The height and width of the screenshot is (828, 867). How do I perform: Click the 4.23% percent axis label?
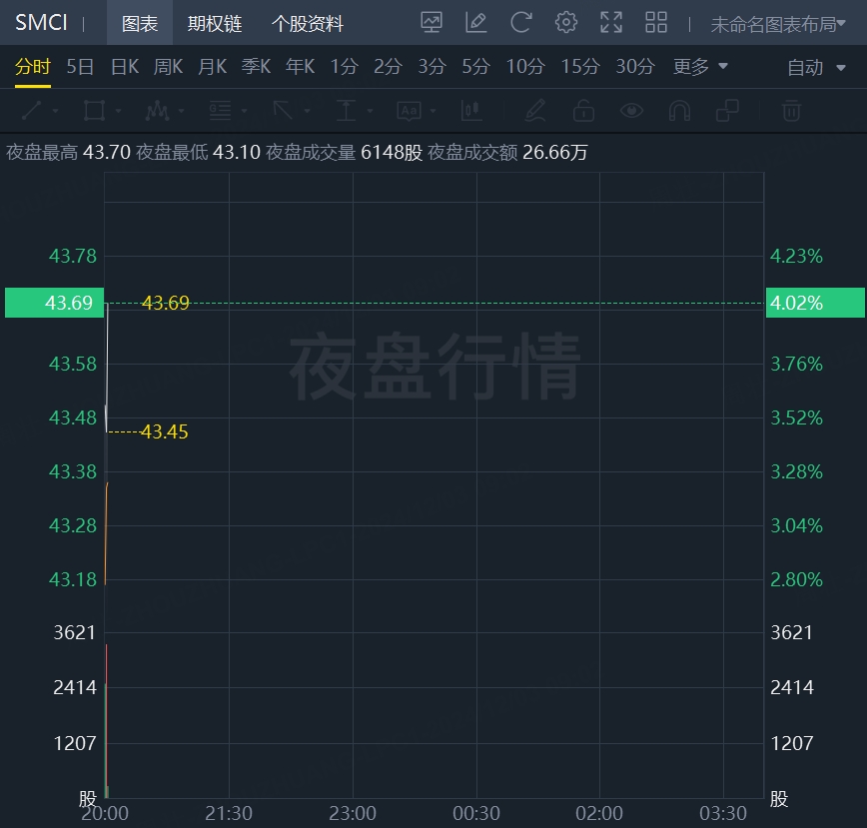pos(796,256)
